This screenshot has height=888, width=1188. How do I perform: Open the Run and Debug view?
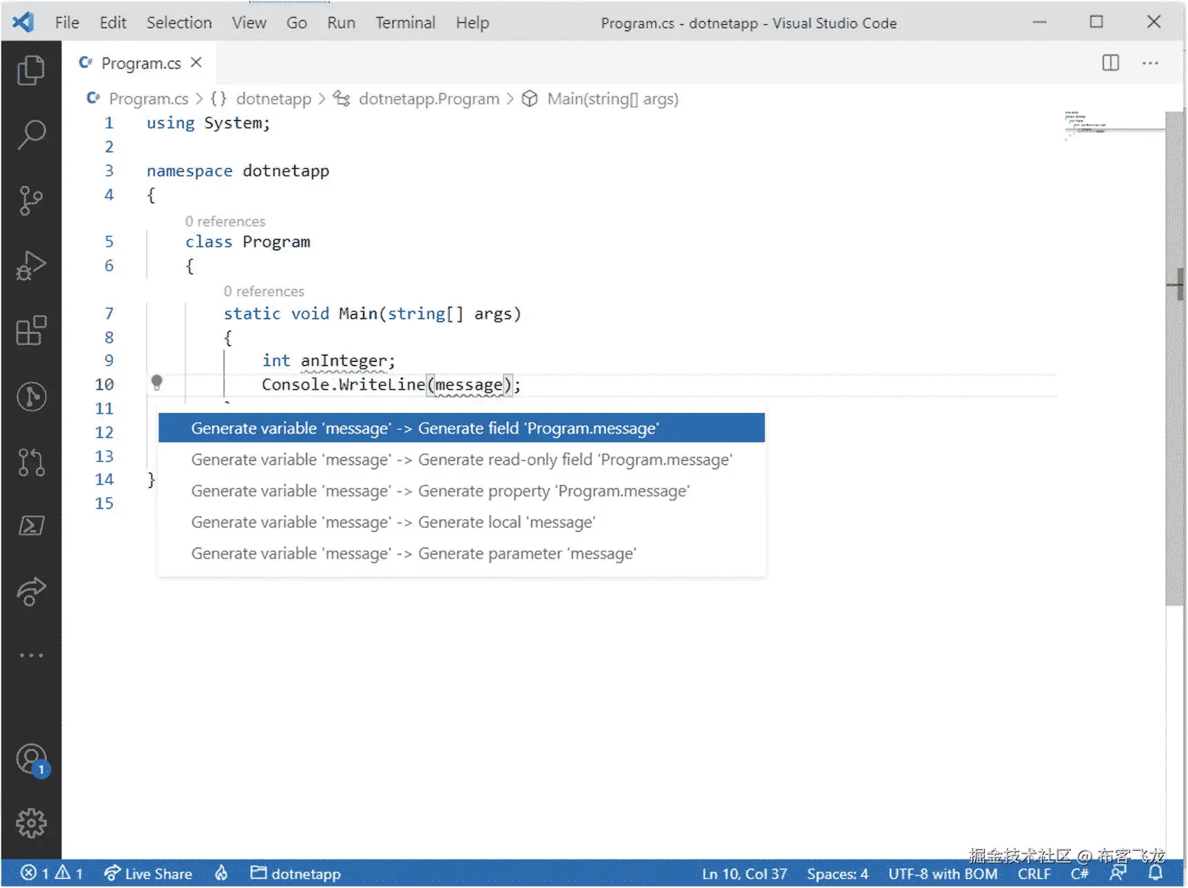pyautogui.click(x=31, y=265)
